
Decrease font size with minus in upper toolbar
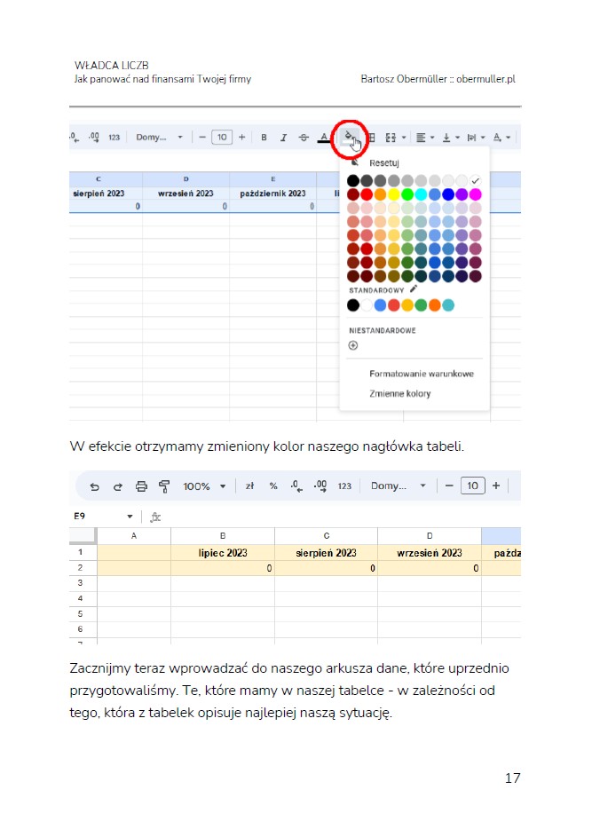(201, 138)
